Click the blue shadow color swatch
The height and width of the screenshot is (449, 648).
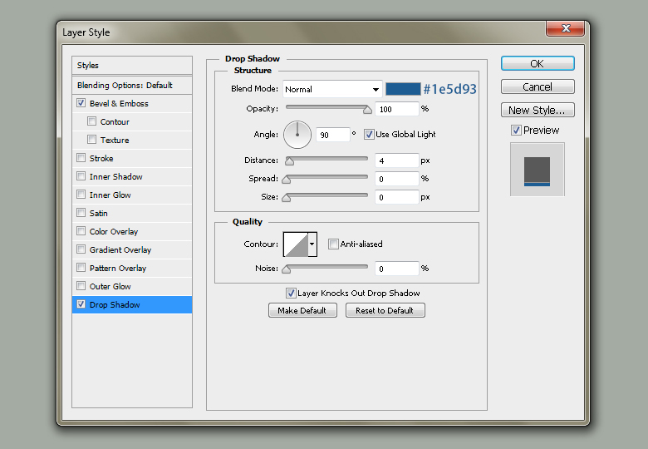coord(403,89)
